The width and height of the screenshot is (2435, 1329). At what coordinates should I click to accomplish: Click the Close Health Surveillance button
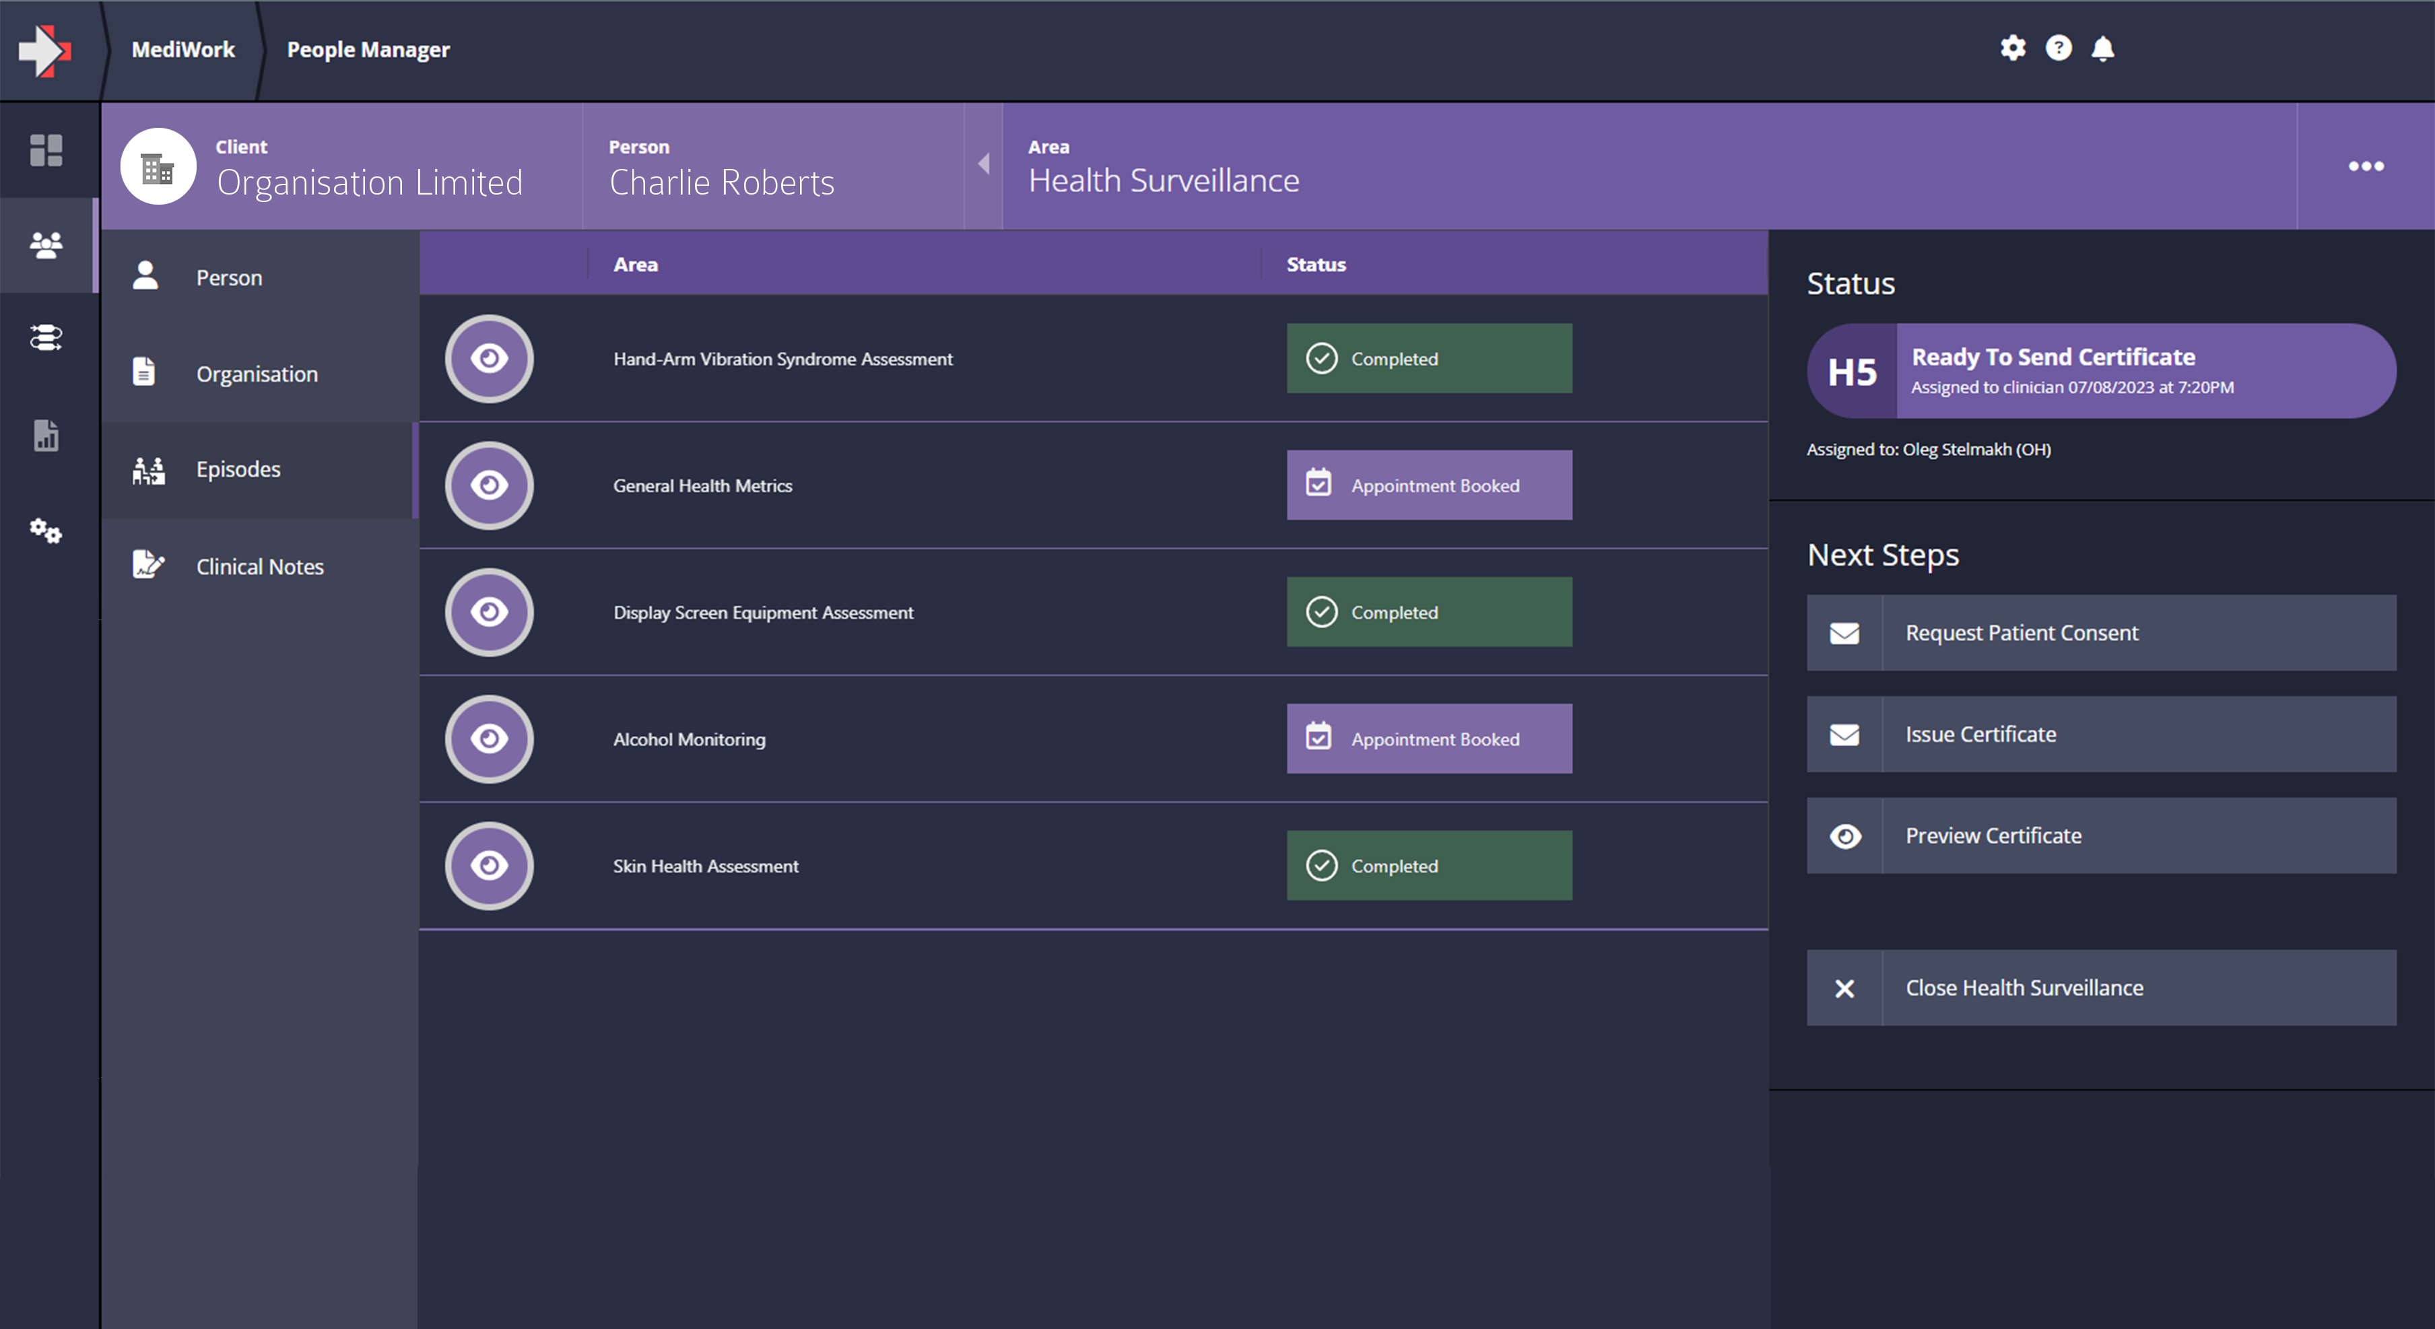tap(2100, 988)
